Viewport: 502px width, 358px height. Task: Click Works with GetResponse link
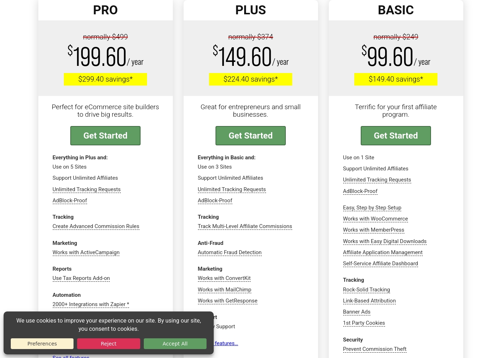point(227,301)
